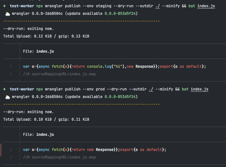
Task: Click 'bat' in the prod command
Action: pos(185,89)
